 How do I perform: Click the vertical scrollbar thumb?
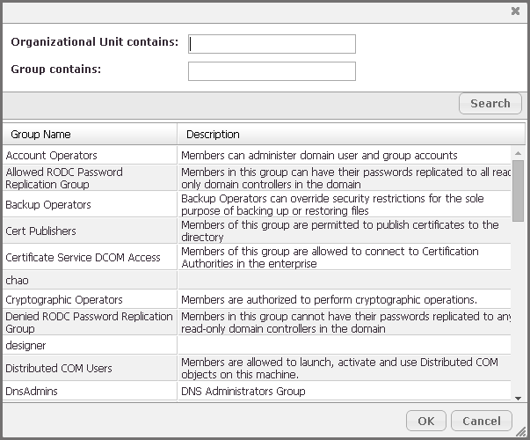[x=518, y=191]
